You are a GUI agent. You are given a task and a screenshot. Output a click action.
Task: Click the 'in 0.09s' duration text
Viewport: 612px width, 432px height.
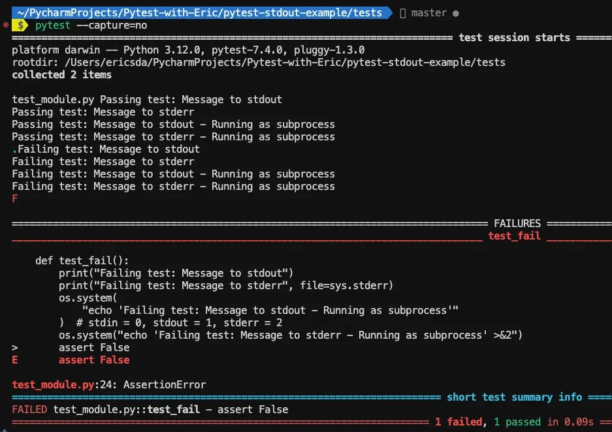pos(570,422)
